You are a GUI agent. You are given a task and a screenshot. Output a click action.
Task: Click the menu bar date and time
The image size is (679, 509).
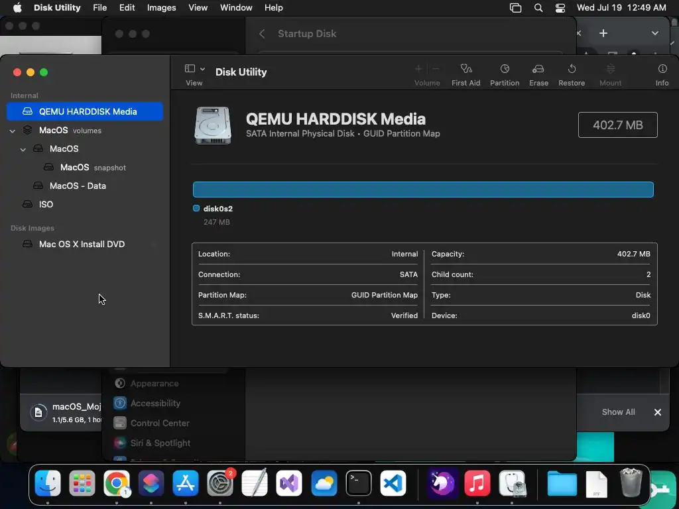point(621,7)
